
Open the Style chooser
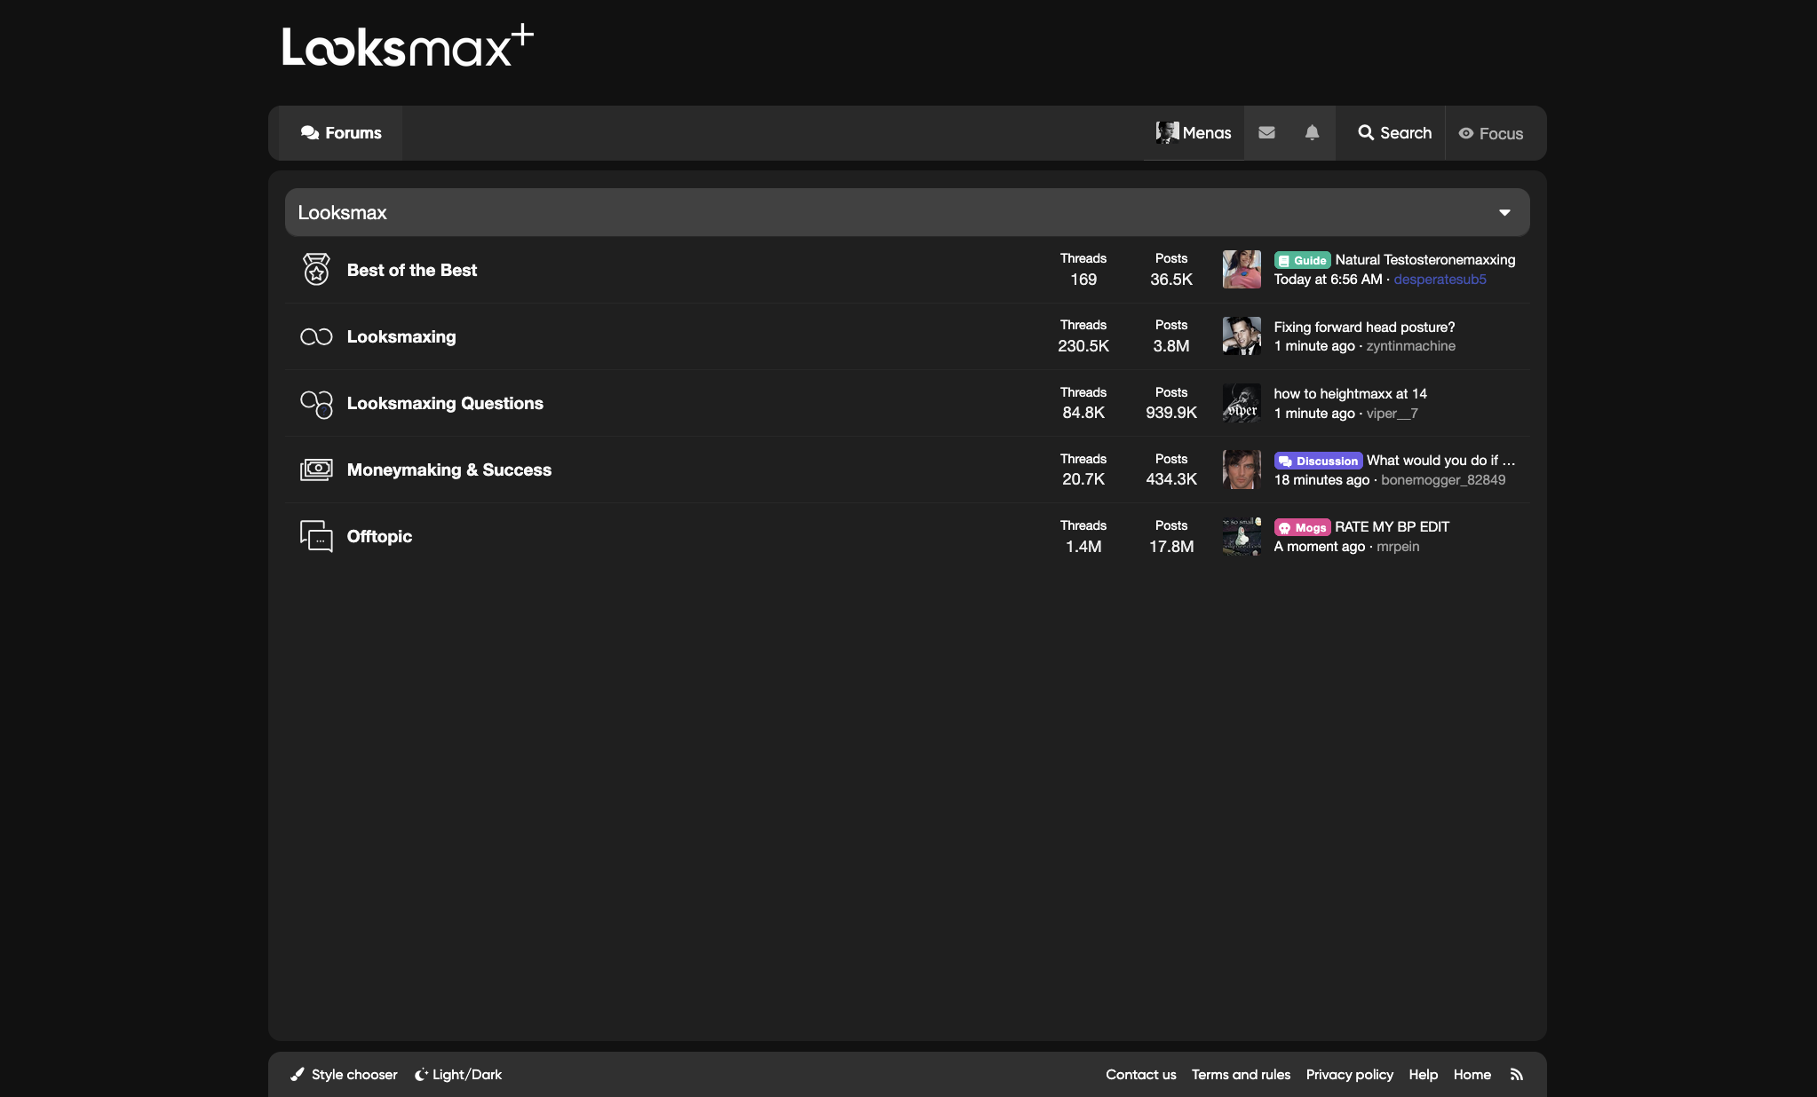point(345,1075)
